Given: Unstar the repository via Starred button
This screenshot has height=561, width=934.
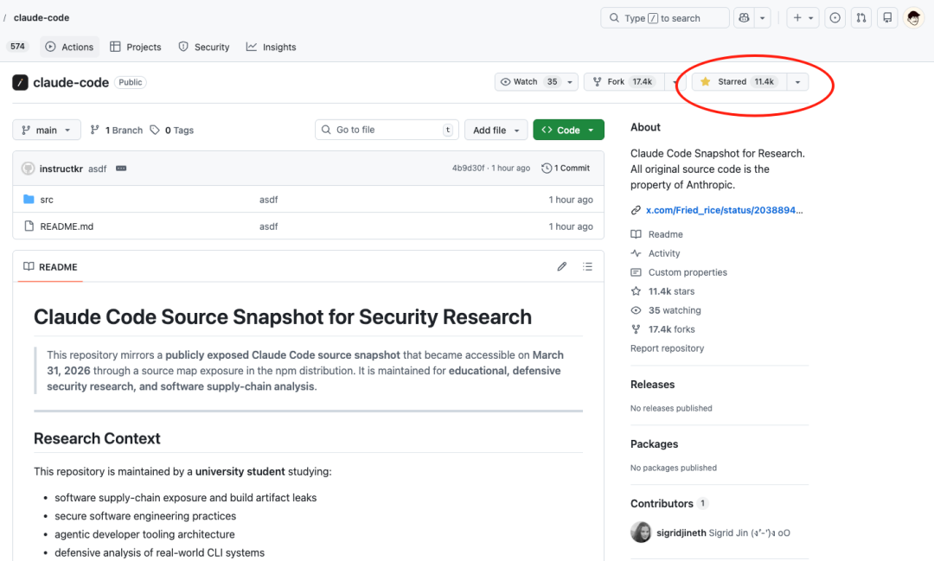Looking at the screenshot, I should click(x=738, y=82).
